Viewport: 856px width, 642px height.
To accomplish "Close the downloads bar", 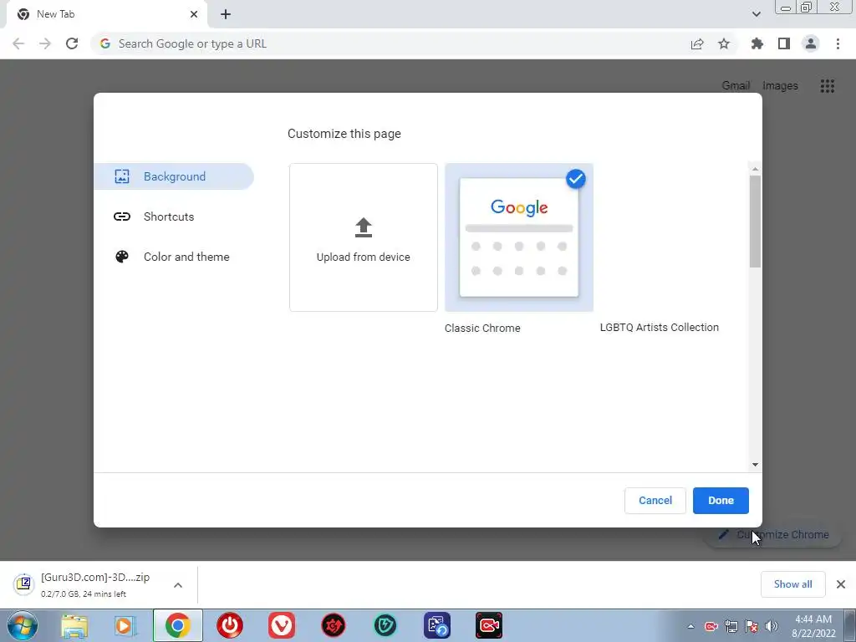I will click(841, 584).
